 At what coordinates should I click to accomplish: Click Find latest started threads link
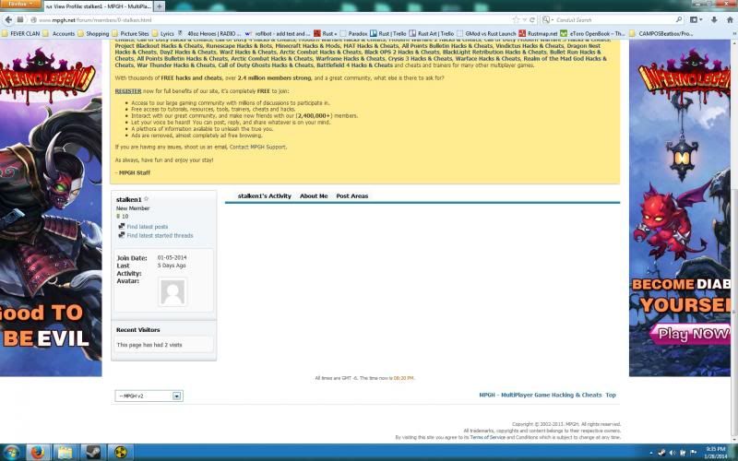click(x=160, y=235)
